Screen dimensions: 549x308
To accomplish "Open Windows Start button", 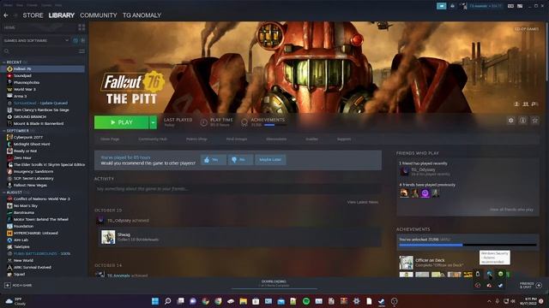I will coord(155,301).
